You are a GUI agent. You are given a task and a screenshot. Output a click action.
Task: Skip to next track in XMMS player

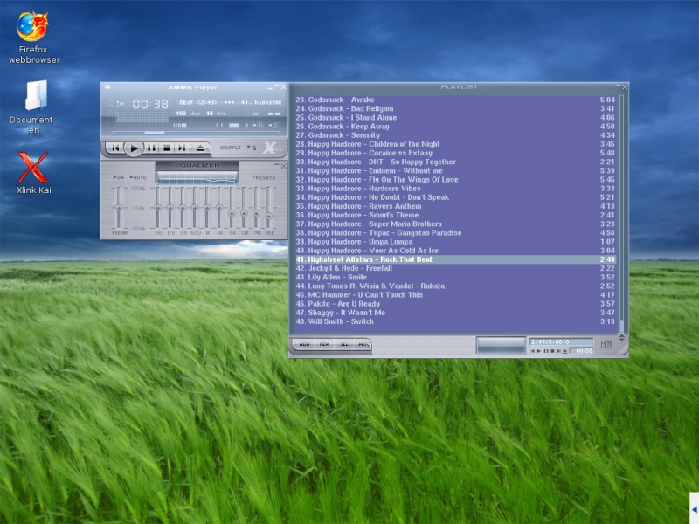pos(182,148)
